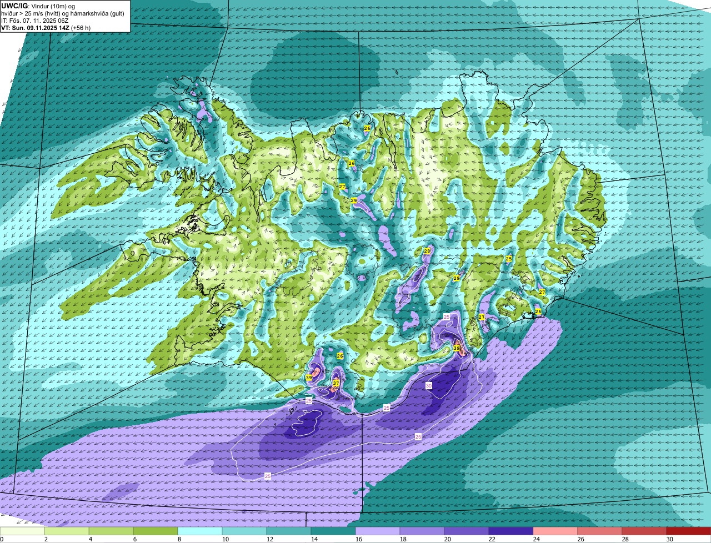The image size is (711, 543).
Task: Select the 14–16 m/s dark teal swatch
Action: [x=333, y=531]
